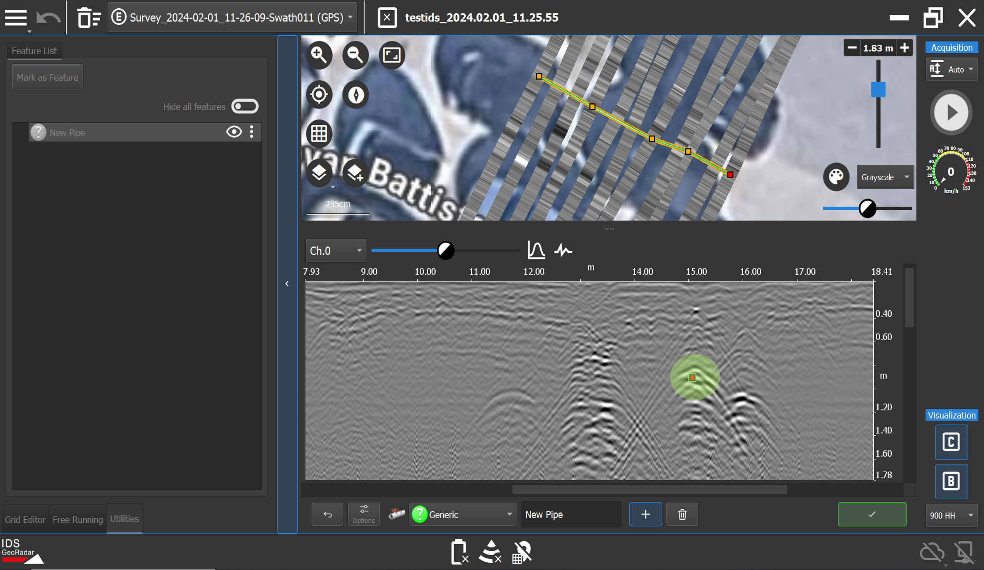Adjust the radargram contrast slider handle

pos(445,250)
